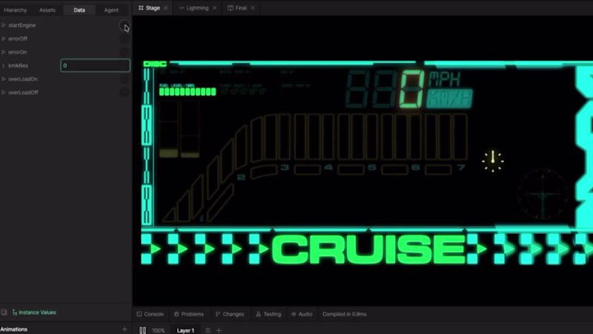The height and width of the screenshot is (334, 593).
Task: Click the Final cube icon
Action: [231, 8]
